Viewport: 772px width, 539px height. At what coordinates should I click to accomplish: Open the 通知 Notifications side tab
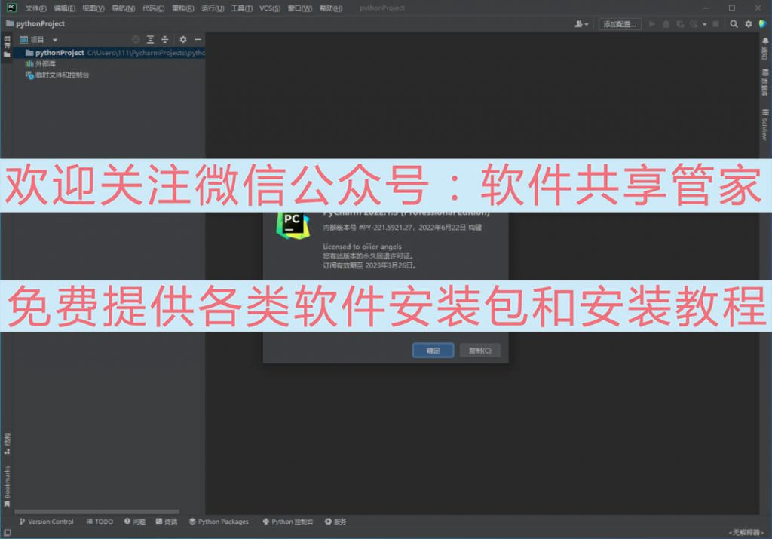point(765,48)
